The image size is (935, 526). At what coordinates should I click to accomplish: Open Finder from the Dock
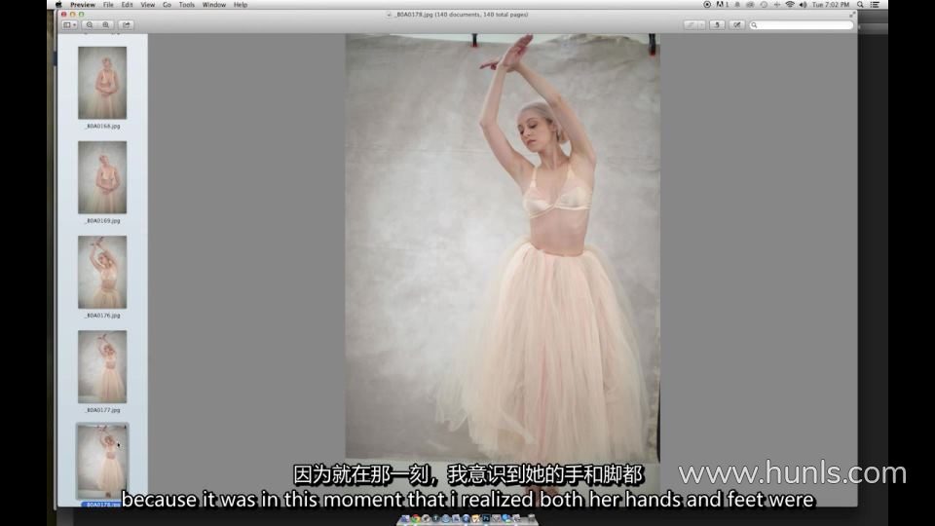(x=405, y=519)
